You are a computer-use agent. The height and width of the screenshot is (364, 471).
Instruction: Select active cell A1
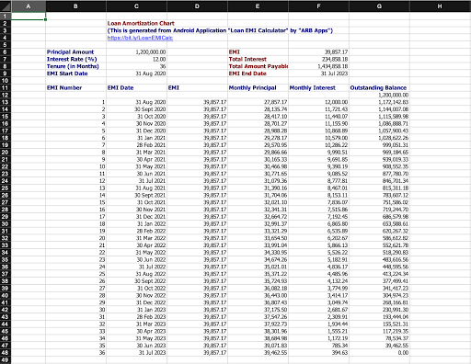coord(29,17)
